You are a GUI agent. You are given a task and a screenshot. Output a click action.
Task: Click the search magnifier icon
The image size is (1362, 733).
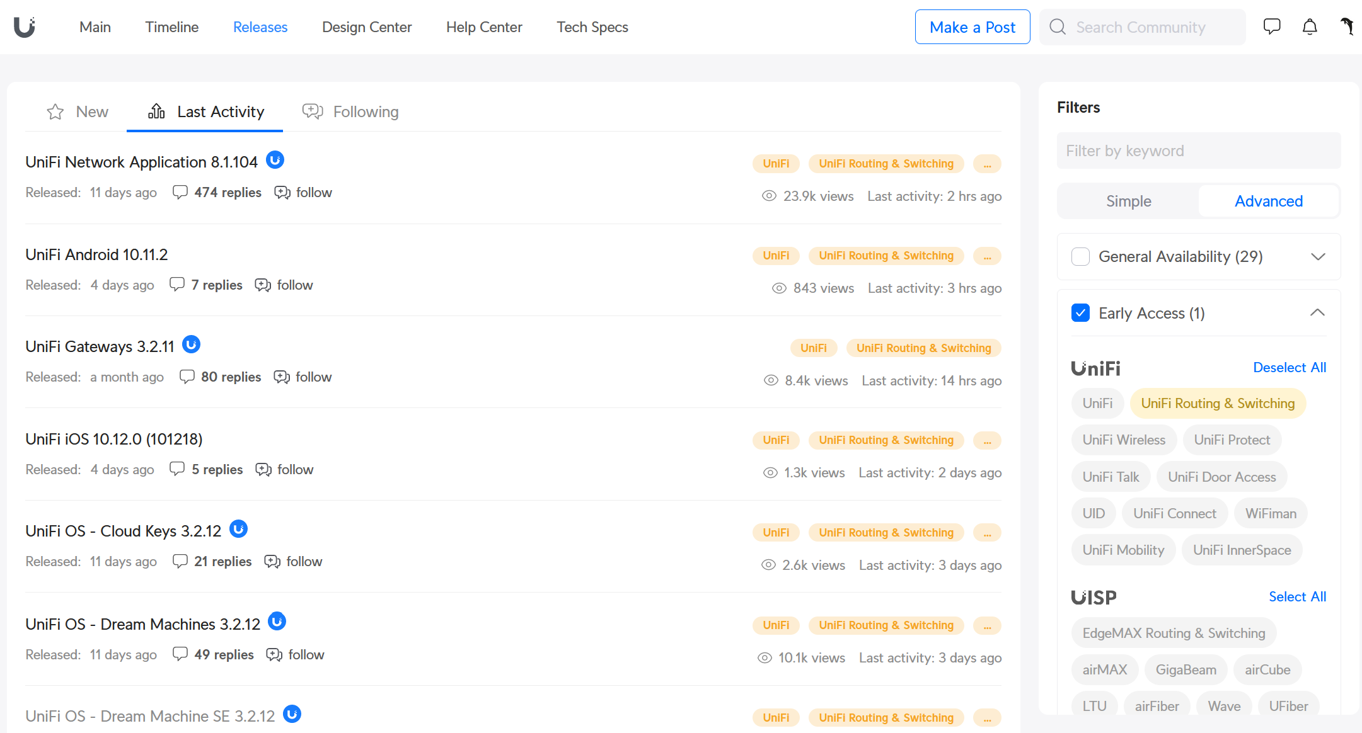click(x=1058, y=27)
